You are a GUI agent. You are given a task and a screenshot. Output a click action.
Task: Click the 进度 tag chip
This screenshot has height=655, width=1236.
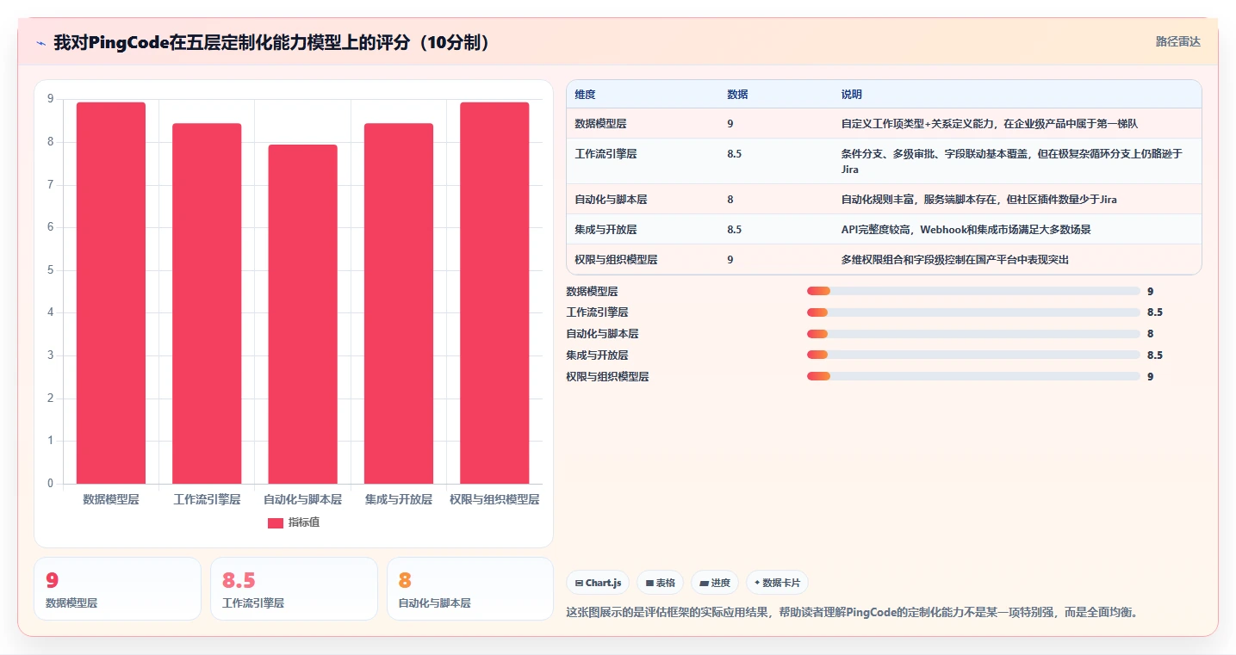click(715, 583)
